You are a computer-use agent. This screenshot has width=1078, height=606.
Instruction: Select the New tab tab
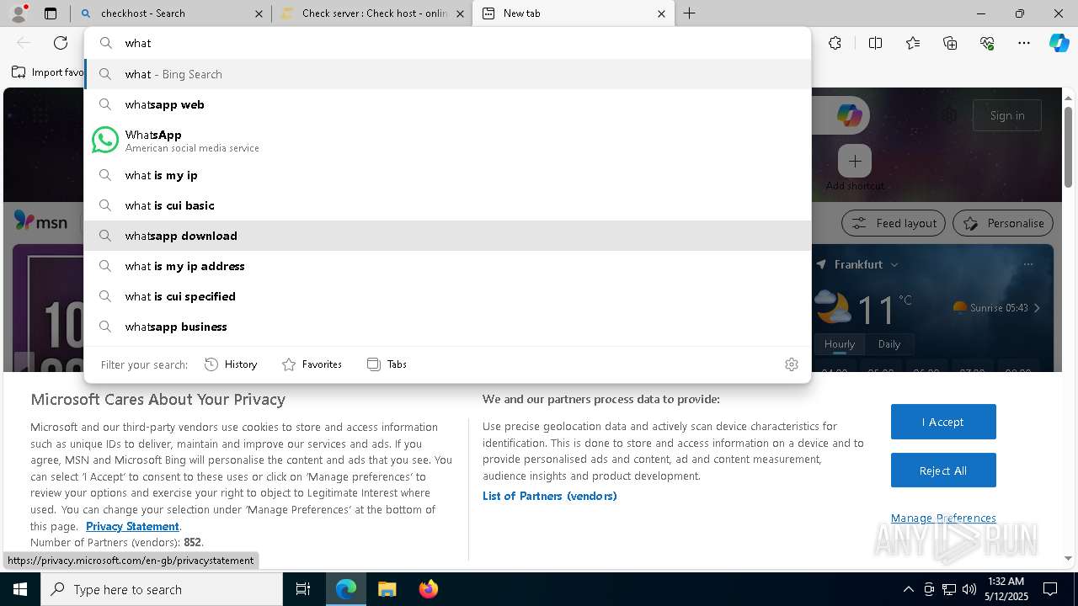pyautogui.click(x=574, y=13)
